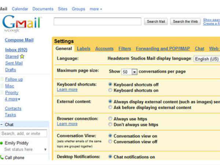The height and width of the screenshot is (165, 220).
Task: Expand the top bar more menu
Action: [x=96, y=9]
